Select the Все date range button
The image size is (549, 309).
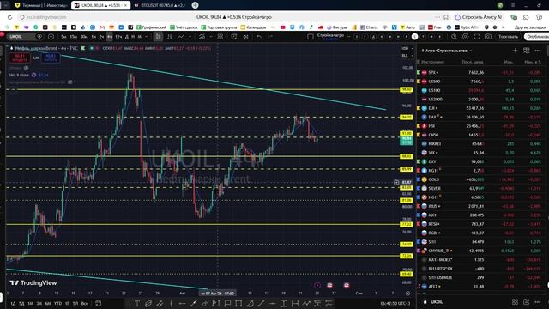(x=85, y=303)
